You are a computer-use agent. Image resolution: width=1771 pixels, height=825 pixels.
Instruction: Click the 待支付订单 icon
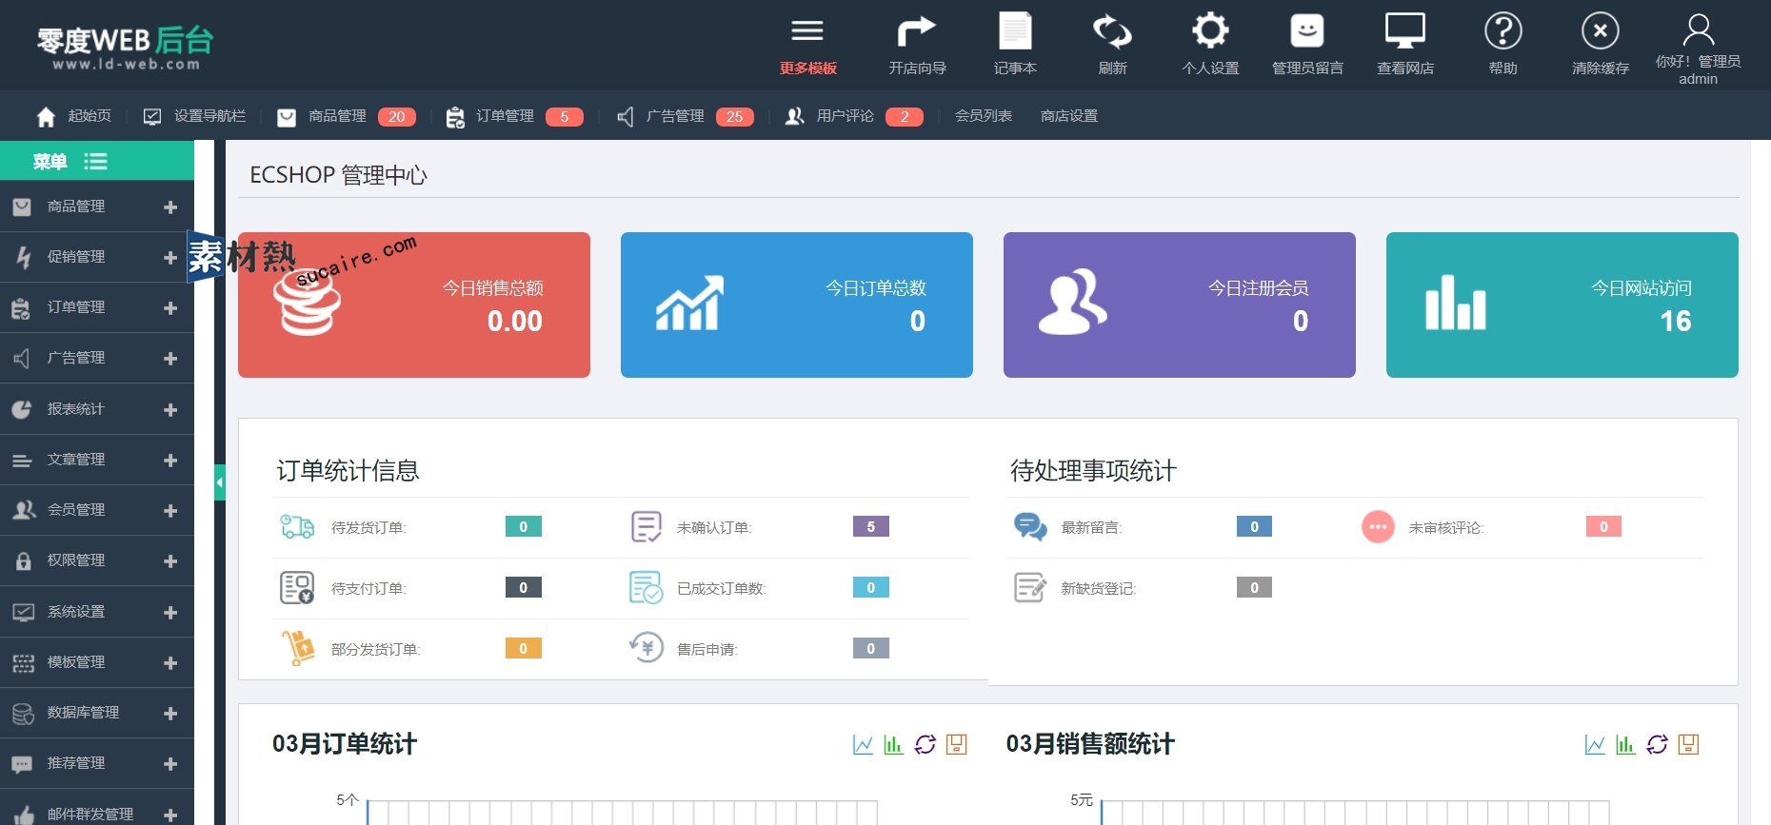[x=297, y=587]
